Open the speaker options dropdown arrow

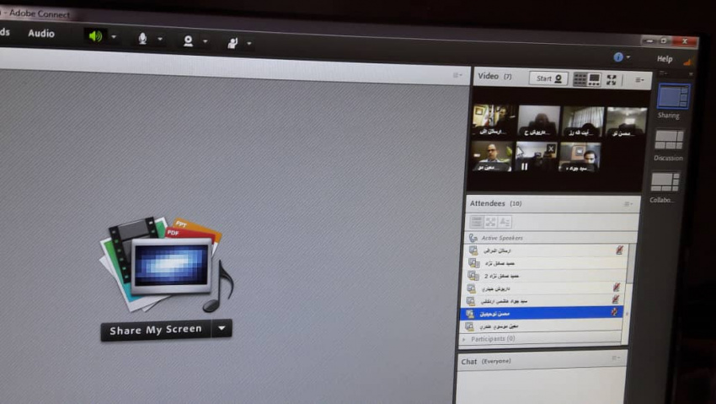tap(114, 37)
